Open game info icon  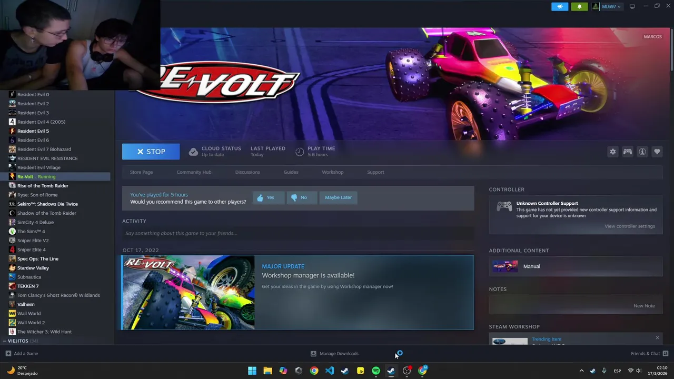coord(642,152)
